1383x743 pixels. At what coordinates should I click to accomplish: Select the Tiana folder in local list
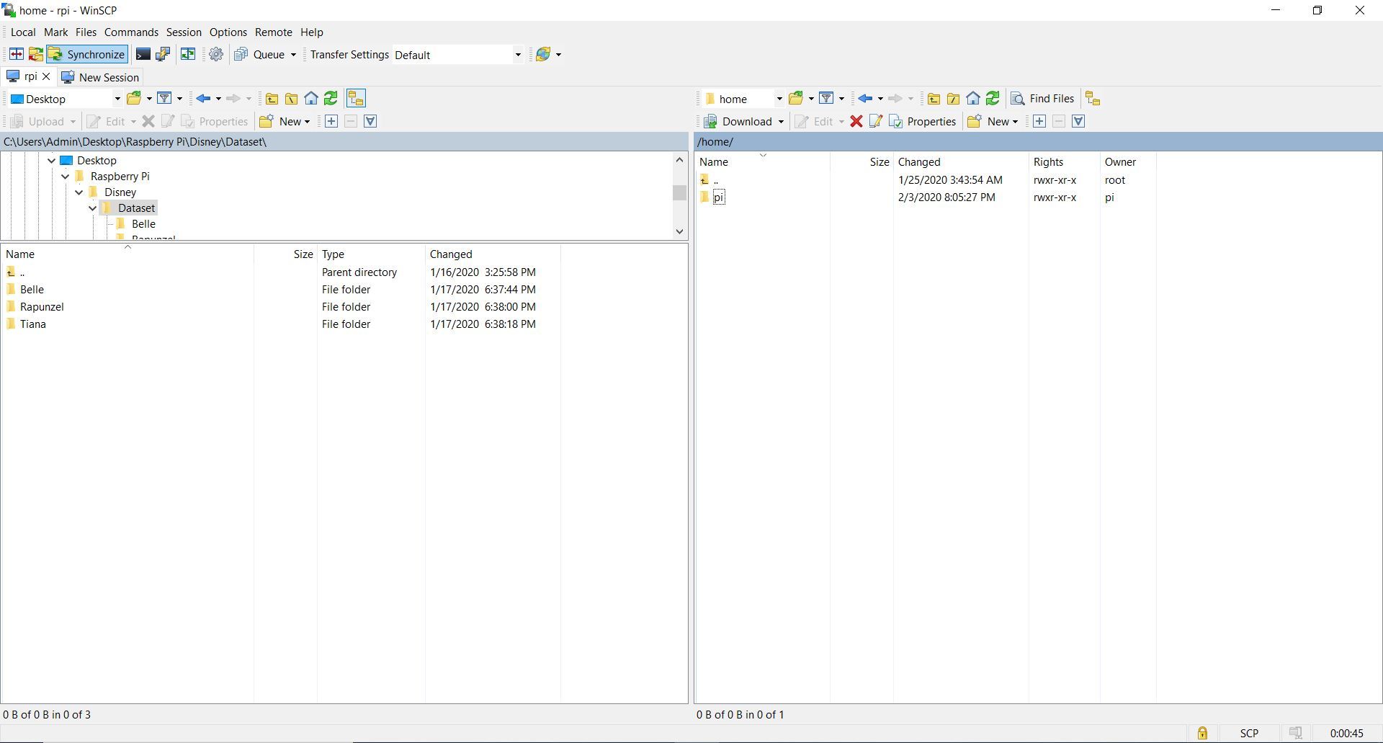point(33,324)
